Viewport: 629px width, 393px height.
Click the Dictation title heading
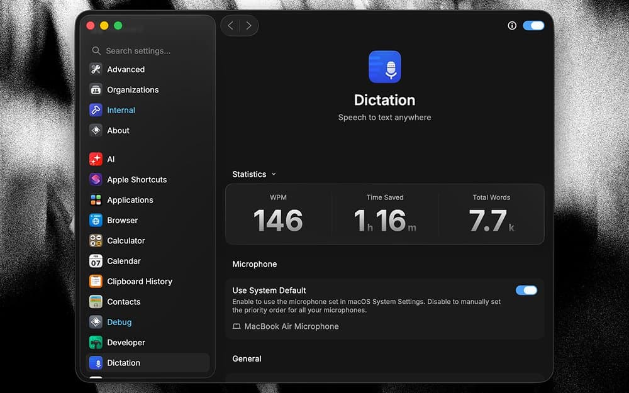click(384, 100)
